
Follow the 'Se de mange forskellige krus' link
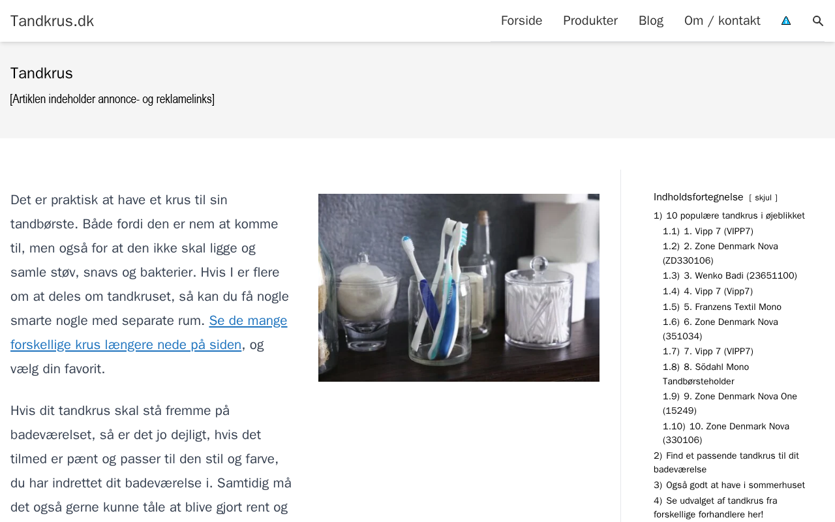click(x=149, y=333)
